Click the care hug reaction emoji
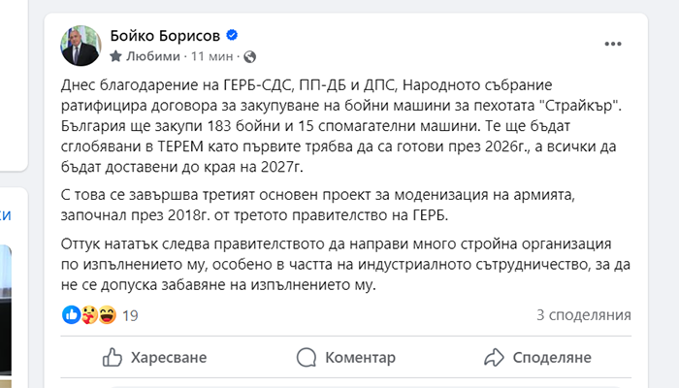 [x=89, y=315]
